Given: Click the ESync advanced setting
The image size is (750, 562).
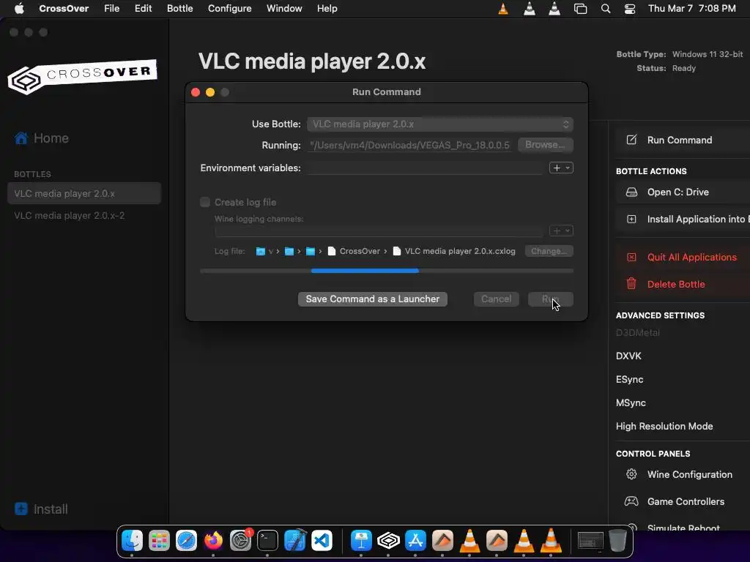Looking at the screenshot, I should (x=629, y=380).
